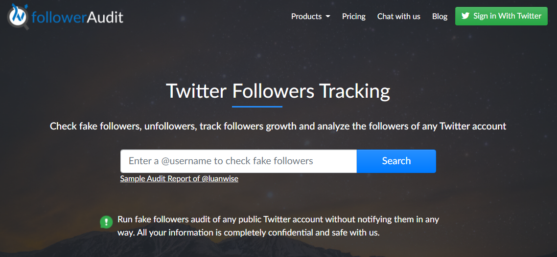Go to the Blog page

point(440,16)
